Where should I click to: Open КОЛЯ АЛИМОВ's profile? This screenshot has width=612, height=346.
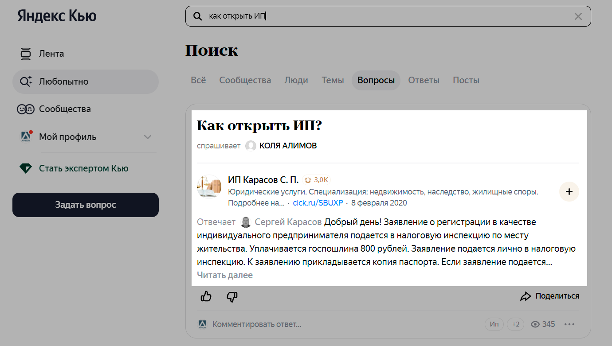(288, 146)
